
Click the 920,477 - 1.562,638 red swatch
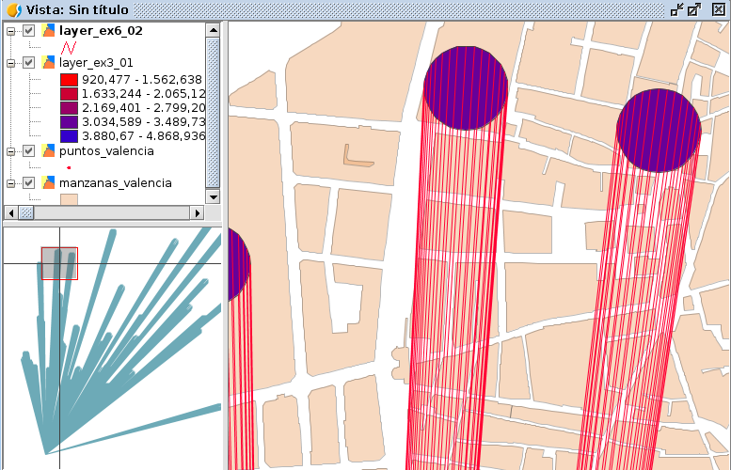69,80
